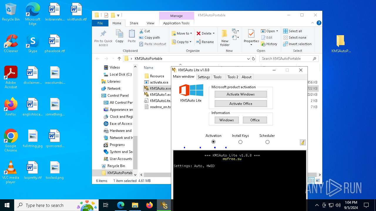376x211 pixels.
Task: Open Properties with the checkmark icon
Action: point(251,34)
